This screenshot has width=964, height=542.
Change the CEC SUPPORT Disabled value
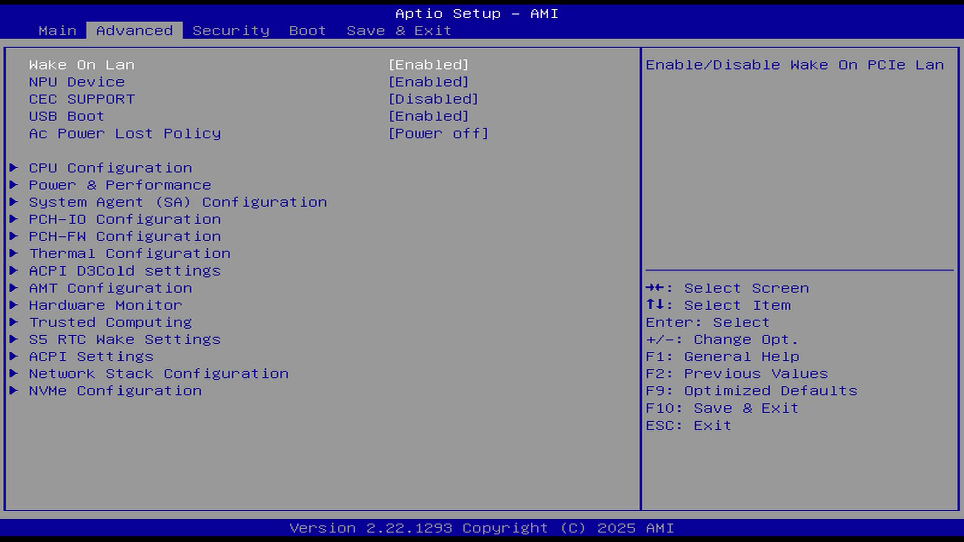pos(433,99)
